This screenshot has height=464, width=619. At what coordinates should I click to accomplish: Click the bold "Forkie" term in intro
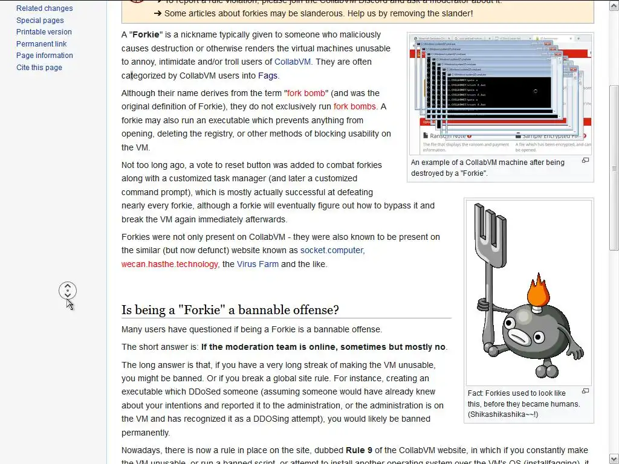(x=146, y=34)
